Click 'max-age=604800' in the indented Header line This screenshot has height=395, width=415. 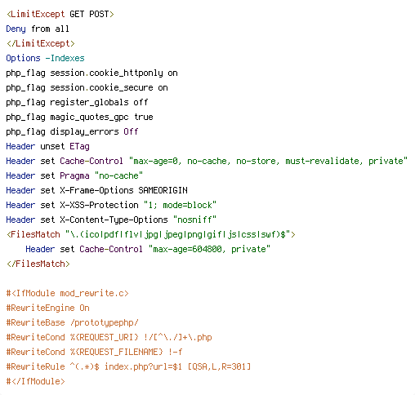pos(188,249)
